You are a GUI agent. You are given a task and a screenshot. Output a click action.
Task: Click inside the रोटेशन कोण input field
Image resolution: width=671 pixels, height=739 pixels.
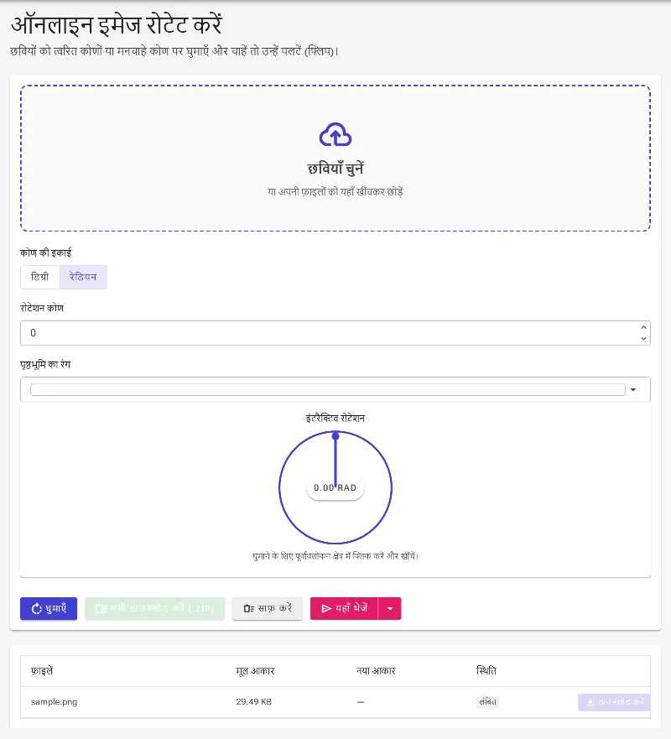330,333
